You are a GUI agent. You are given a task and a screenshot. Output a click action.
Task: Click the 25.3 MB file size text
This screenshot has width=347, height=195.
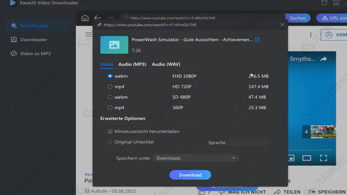pyautogui.click(x=257, y=108)
